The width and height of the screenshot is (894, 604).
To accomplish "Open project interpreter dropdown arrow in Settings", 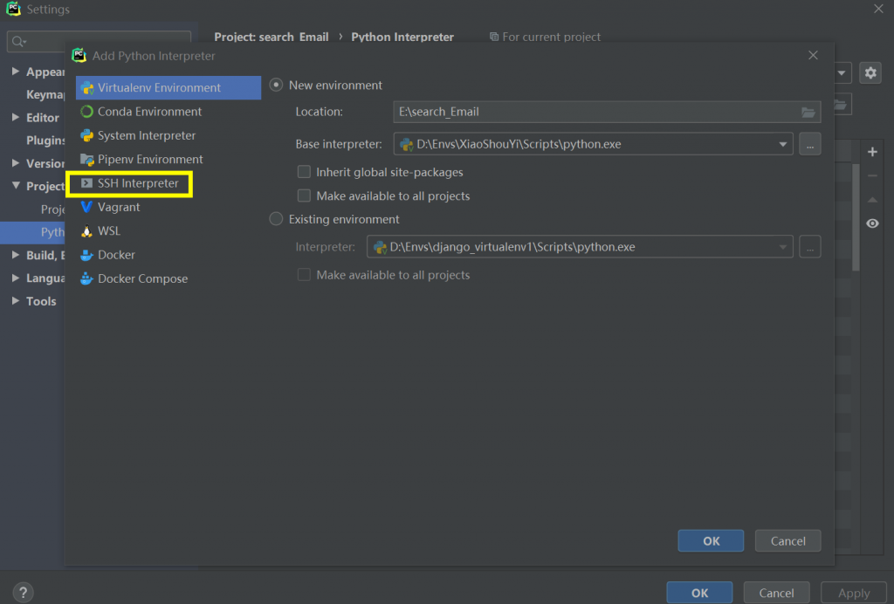I will (842, 73).
